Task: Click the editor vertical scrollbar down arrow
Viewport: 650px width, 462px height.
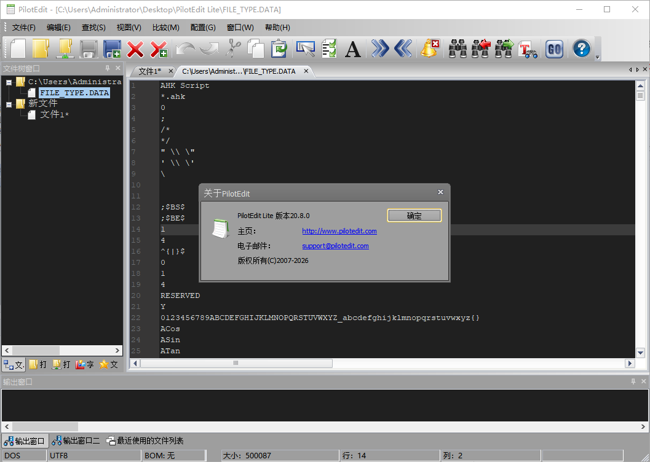Action: (640, 353)
